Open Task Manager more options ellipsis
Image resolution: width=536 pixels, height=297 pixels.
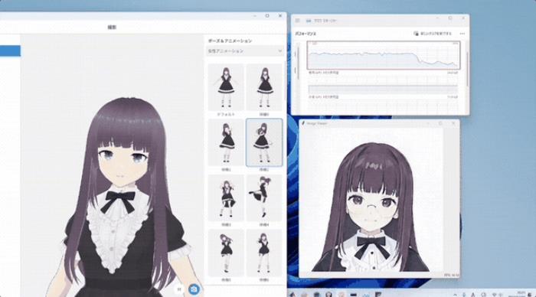tap(462, 34)
